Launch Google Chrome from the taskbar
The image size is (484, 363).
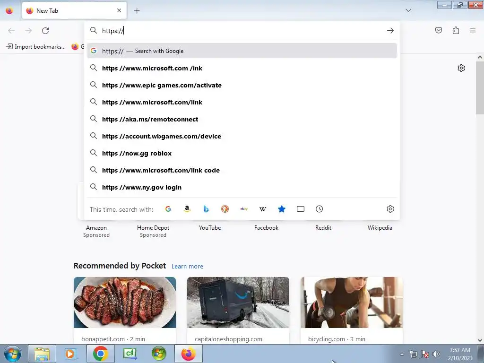(100, 354)
